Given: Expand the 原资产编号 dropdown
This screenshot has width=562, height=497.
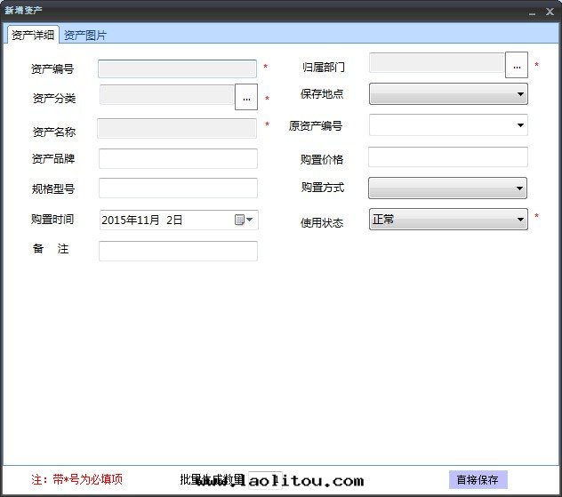Looking at the screenshot, I should pos(520,125).
